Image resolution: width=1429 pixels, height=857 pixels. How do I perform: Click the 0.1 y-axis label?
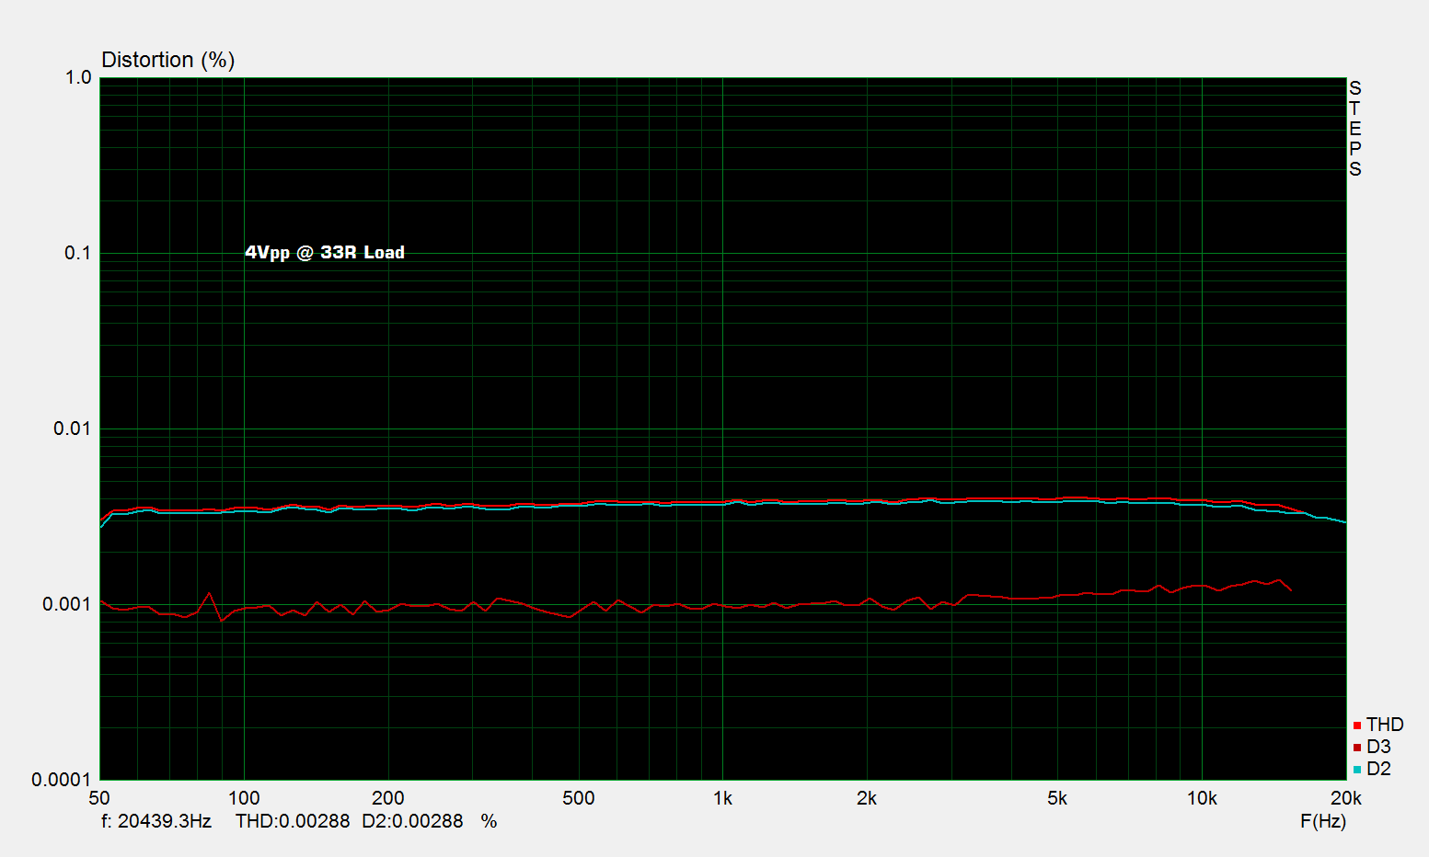[x=78, y=253]
